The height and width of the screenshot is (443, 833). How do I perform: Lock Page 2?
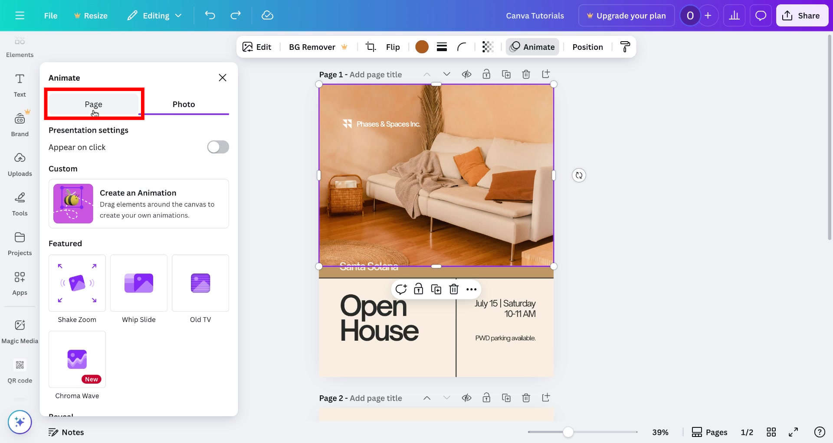[x=486, y=397]
